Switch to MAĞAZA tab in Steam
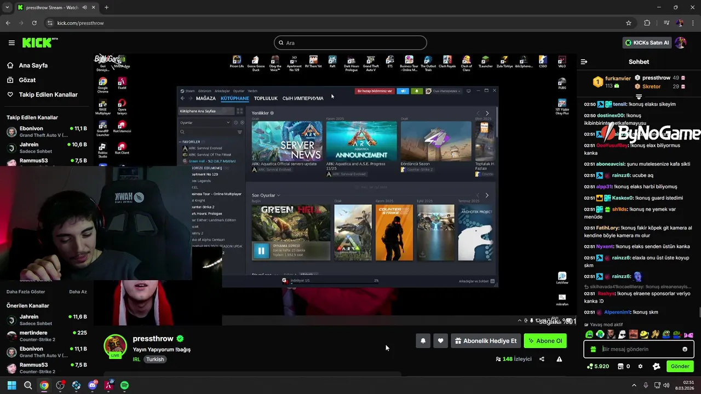This screenshot has width=701, height=394. (206, 99)
